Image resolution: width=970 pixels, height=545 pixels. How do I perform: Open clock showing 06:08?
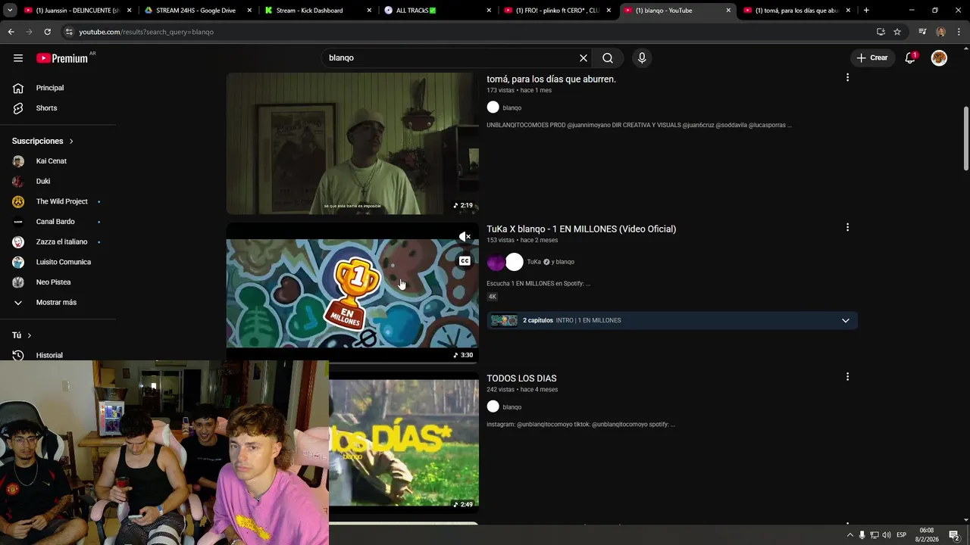click(x=927, y=535)
